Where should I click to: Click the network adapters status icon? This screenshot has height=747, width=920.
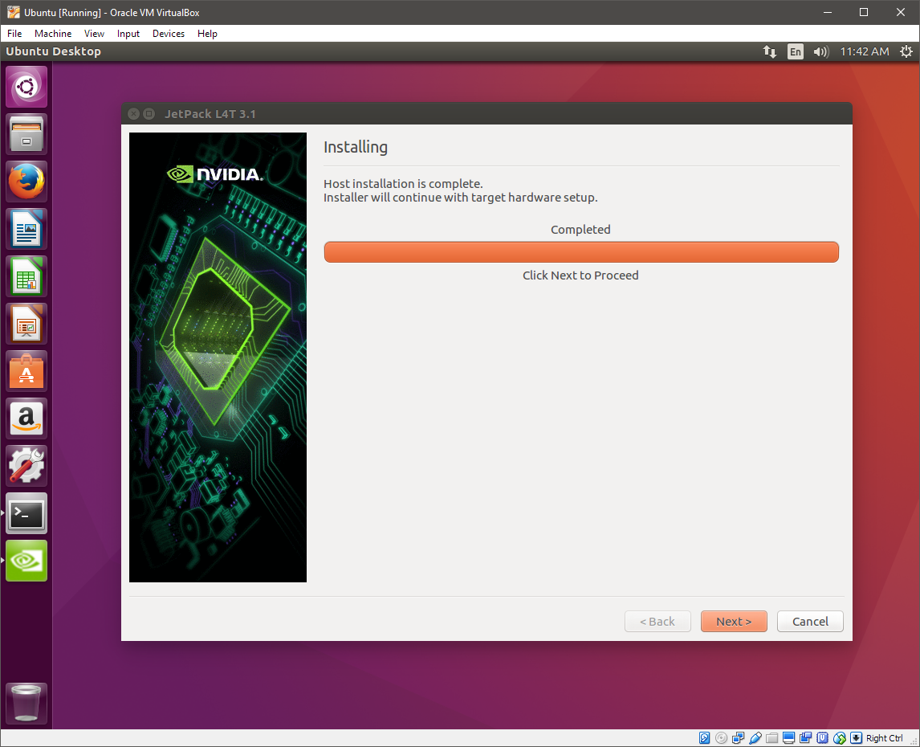click(x=738, y=738)
